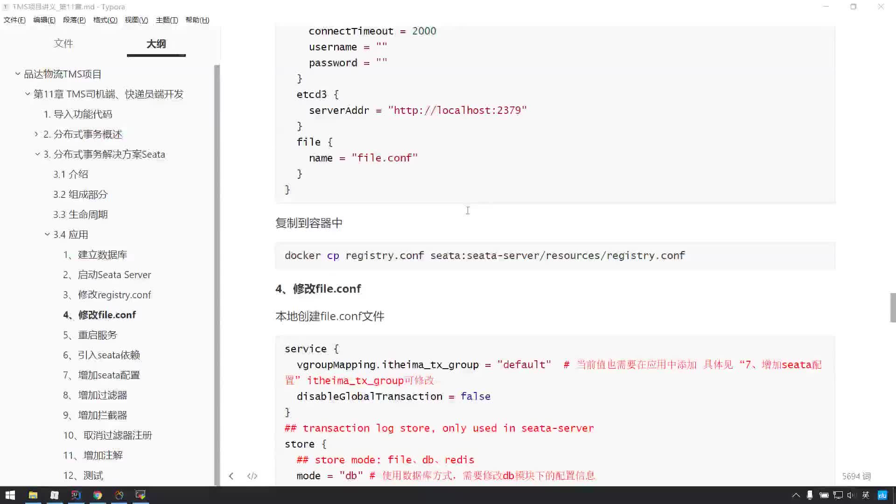Jump to 12、测试 in outline

pyautogui.click(x=83, y=476)
